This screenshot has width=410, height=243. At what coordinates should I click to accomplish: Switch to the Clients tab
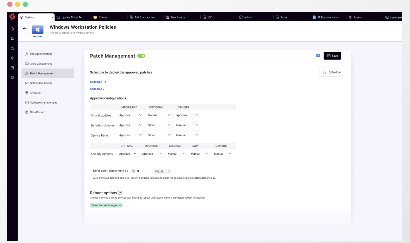pyautogui.click(x=102, y=17)
